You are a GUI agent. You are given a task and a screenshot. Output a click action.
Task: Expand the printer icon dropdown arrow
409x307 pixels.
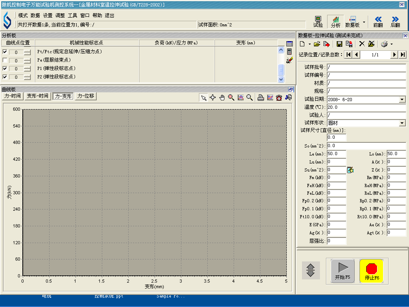(392, 44)
